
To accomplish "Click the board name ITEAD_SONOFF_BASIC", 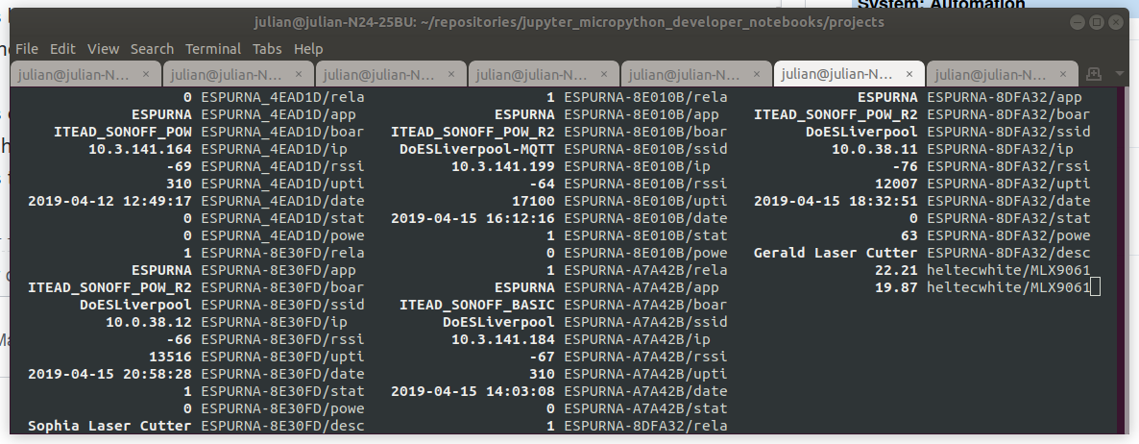I will 477,306.
